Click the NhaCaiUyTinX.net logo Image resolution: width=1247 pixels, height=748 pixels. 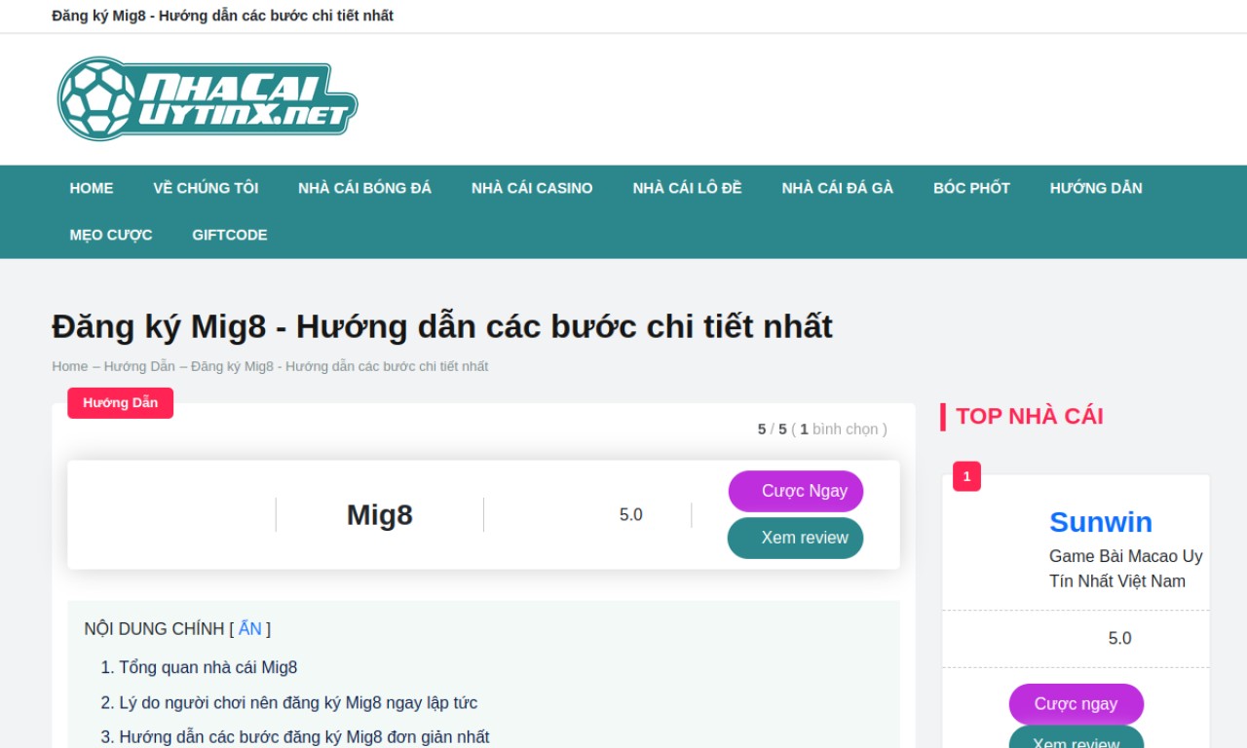[x=208, y=99]
